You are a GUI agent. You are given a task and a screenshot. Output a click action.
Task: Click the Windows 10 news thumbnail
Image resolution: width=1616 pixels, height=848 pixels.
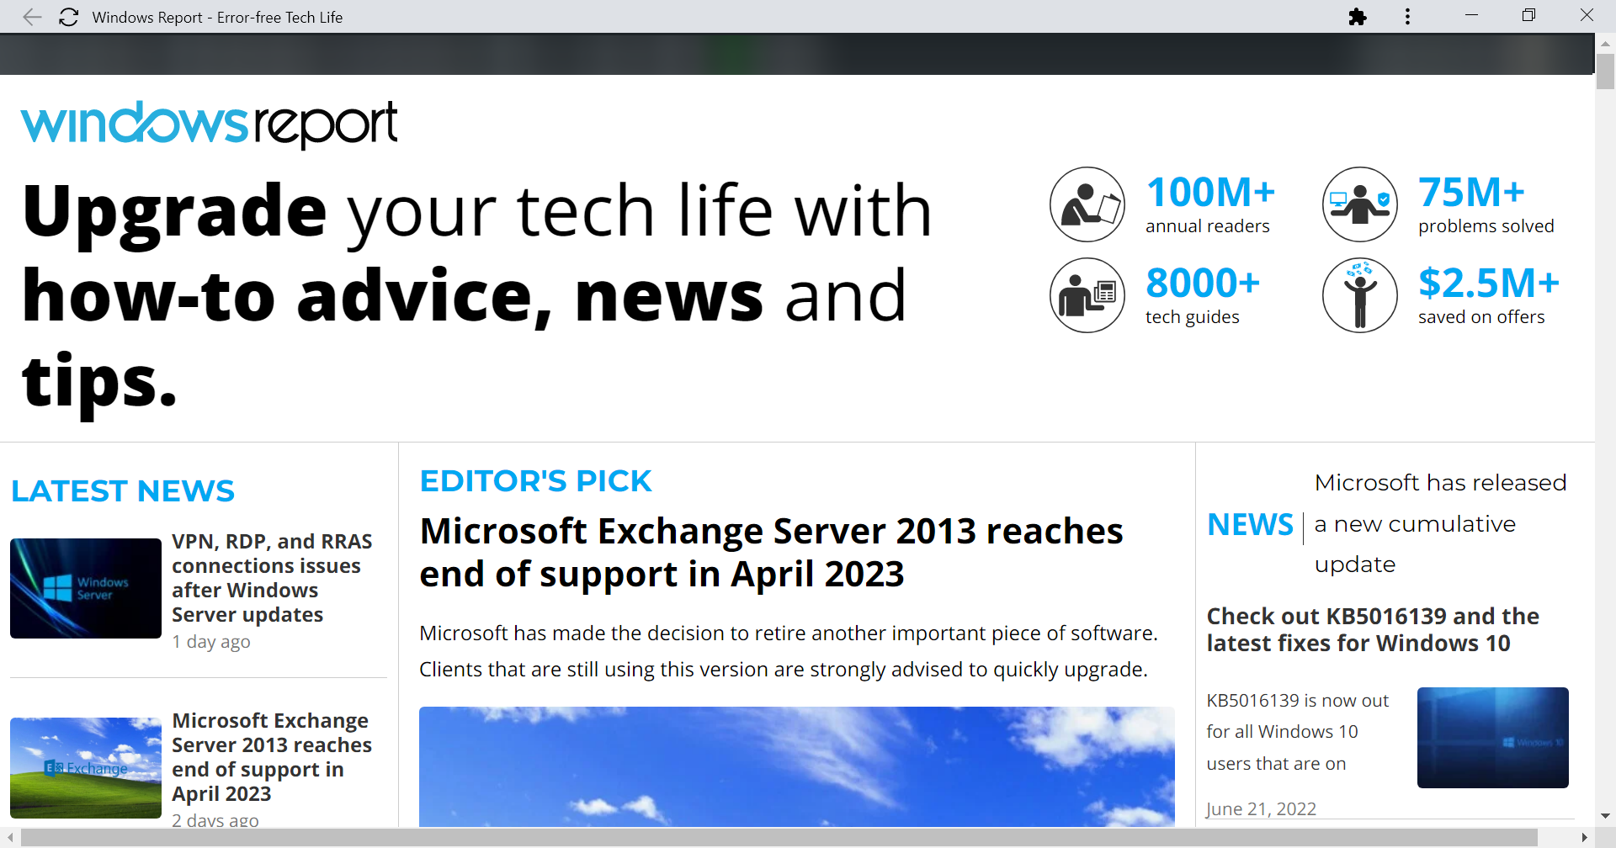[1493, 738]
